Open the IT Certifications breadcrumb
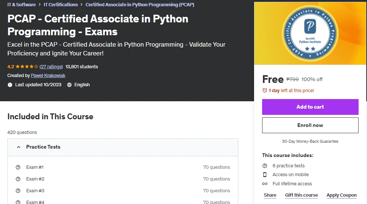The width and height of the screenshot is (367, 204). (x=60, y=5)
